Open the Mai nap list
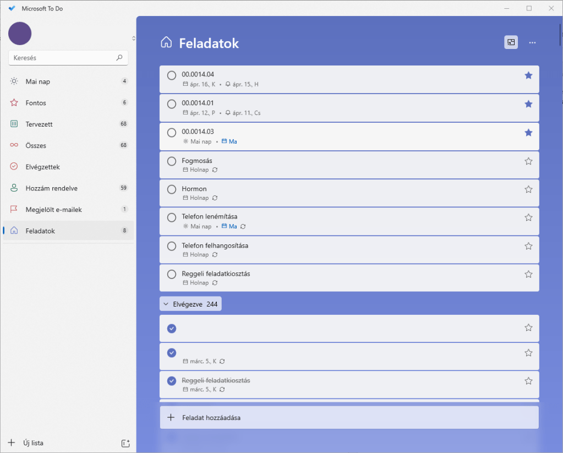The width and height of the screenshot is (563, 453). tap(37, 81)
